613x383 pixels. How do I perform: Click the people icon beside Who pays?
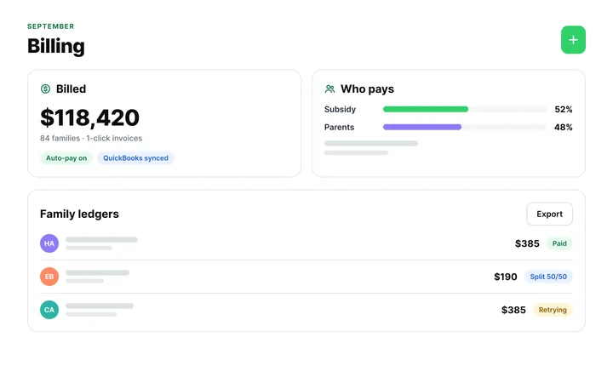click(x=330, y=89)
